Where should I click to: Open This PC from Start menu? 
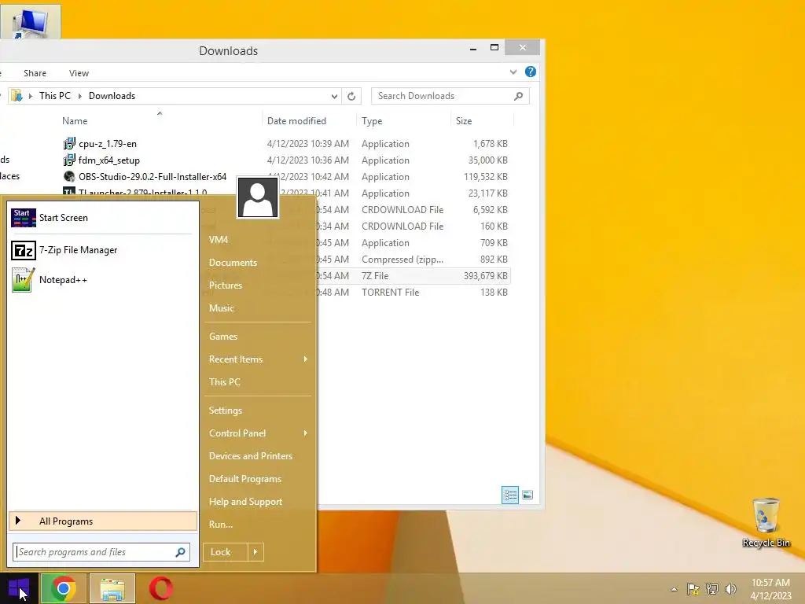tap(224, 382)
